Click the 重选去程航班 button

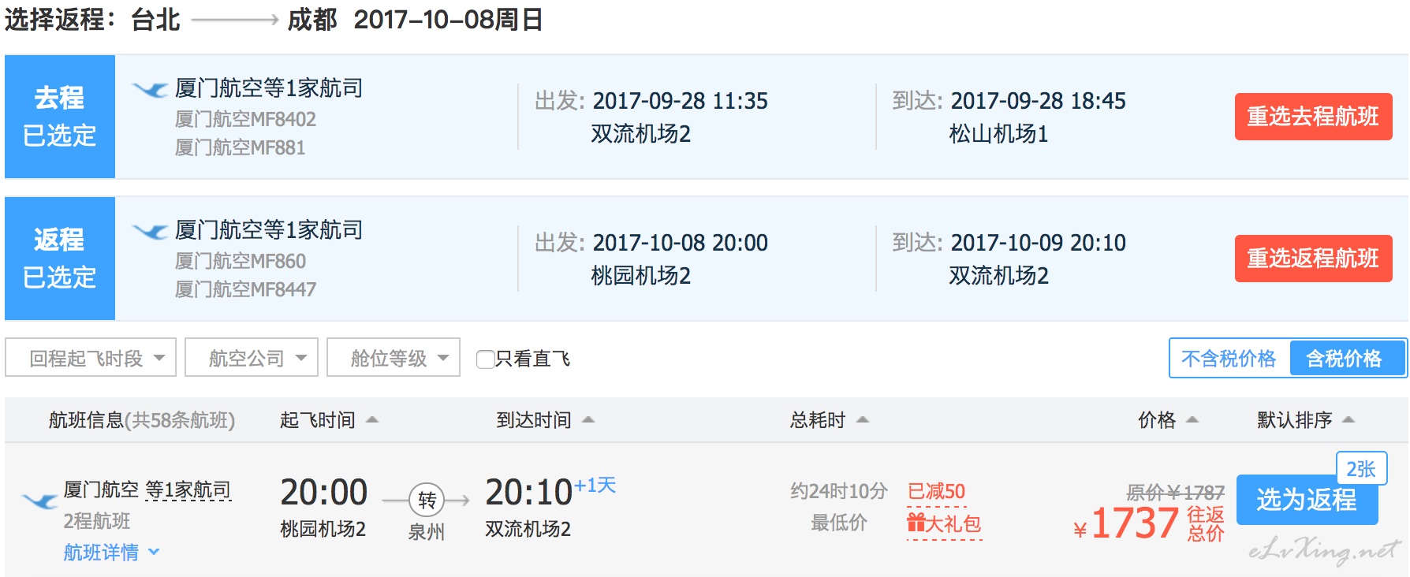(x=1313, y=117)
